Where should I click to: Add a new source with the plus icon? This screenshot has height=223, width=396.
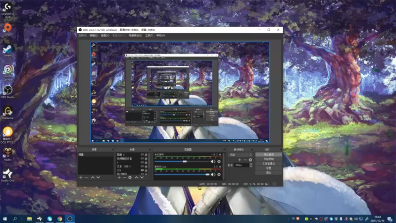tap(119, 177)
